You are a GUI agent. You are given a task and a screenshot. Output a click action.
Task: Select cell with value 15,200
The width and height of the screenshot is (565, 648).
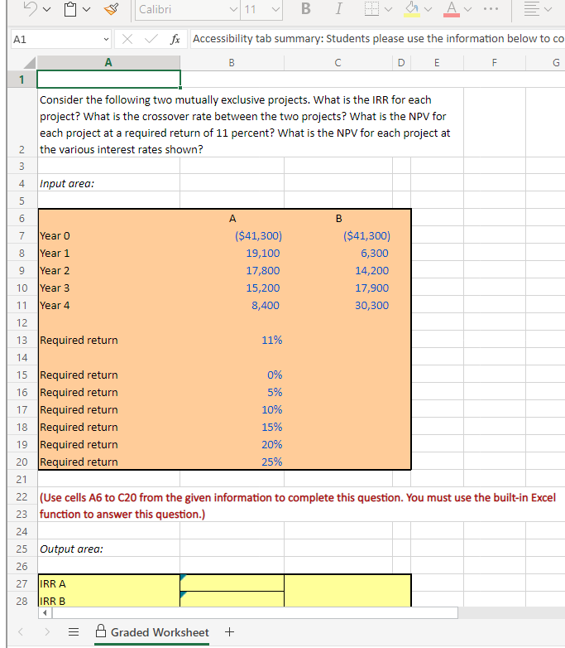click(x=232, y=288)
